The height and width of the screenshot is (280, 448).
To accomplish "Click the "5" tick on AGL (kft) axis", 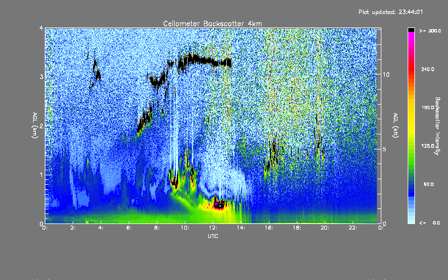I will coord(385,149).
